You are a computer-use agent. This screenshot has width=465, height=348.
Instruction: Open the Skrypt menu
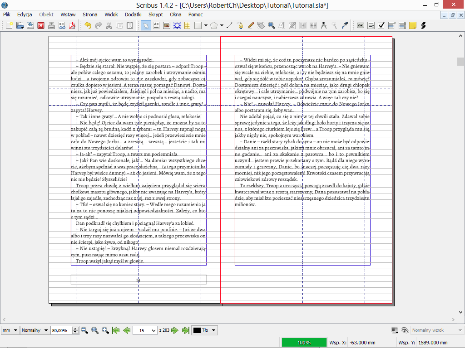tap(156, 14)
